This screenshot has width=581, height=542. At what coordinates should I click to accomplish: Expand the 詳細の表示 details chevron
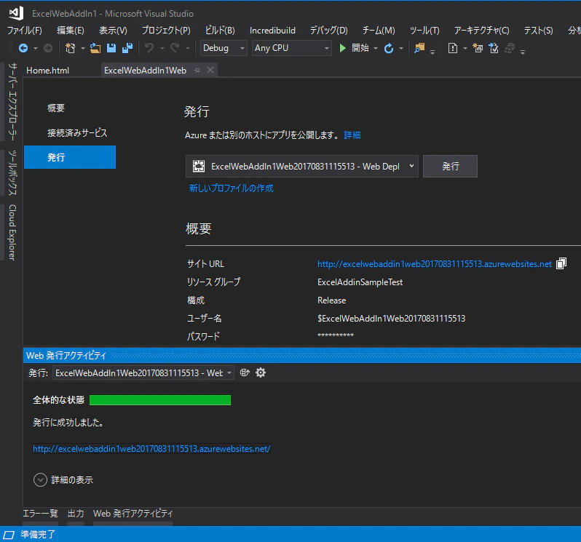40,480
